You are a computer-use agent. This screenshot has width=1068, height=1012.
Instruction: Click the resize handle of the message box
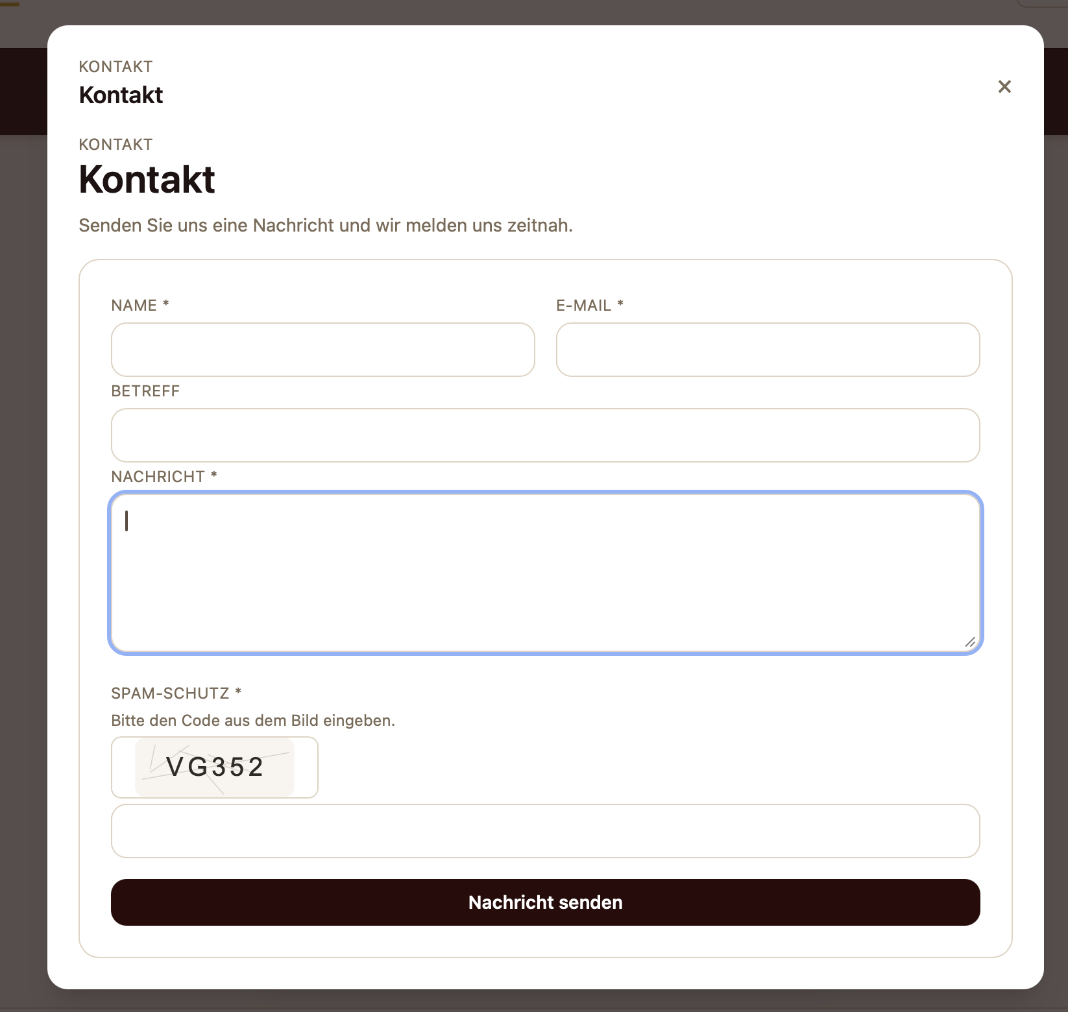click(971, 642)
